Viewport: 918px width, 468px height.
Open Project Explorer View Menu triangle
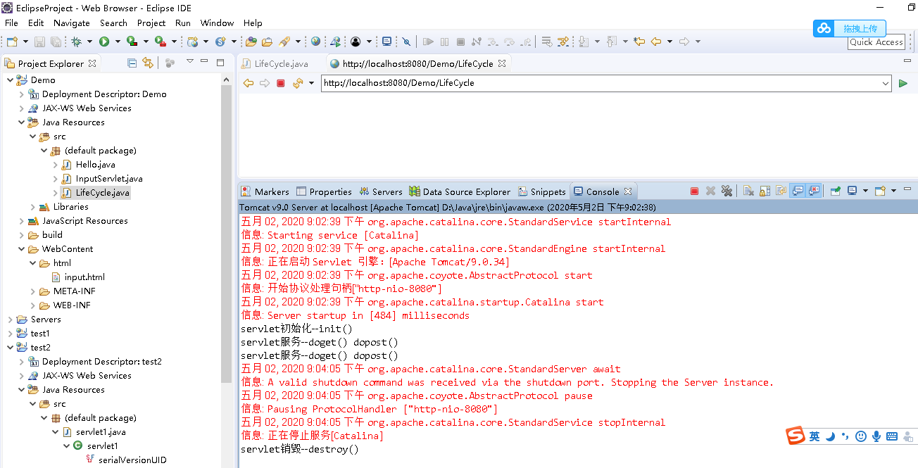[x=189, y=62]
